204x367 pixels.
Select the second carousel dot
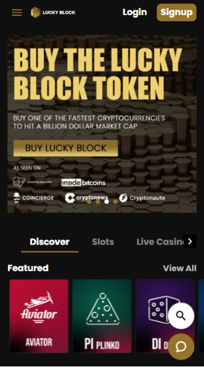pyautogui.click(x=98, y=202)
